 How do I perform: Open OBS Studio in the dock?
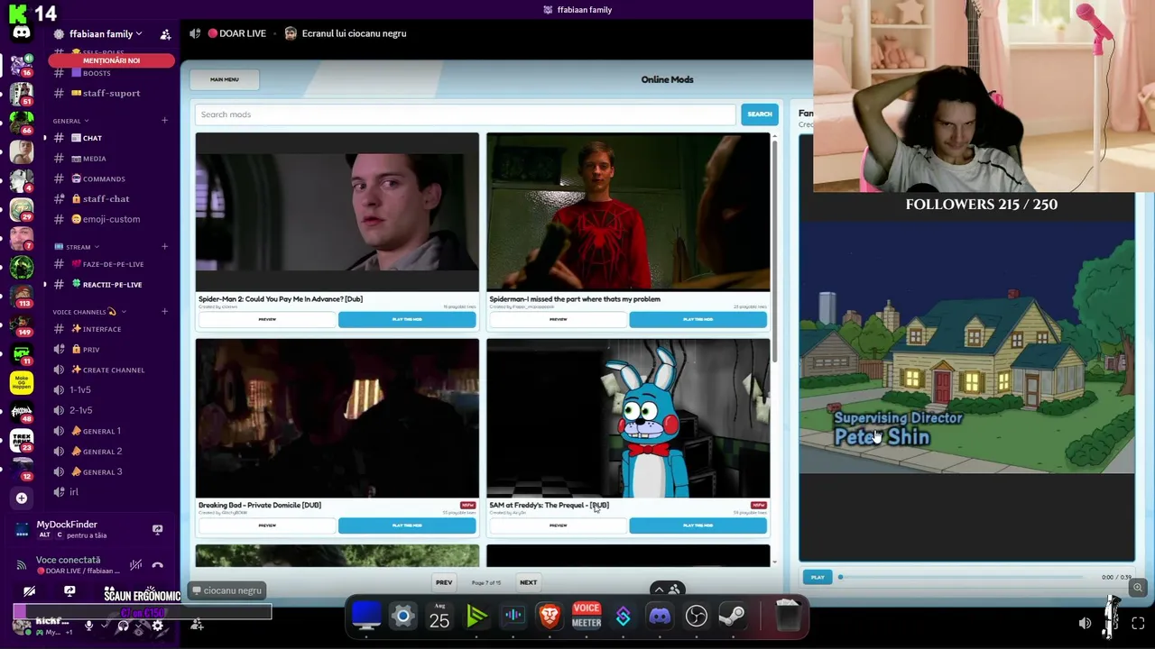point(696,617)
